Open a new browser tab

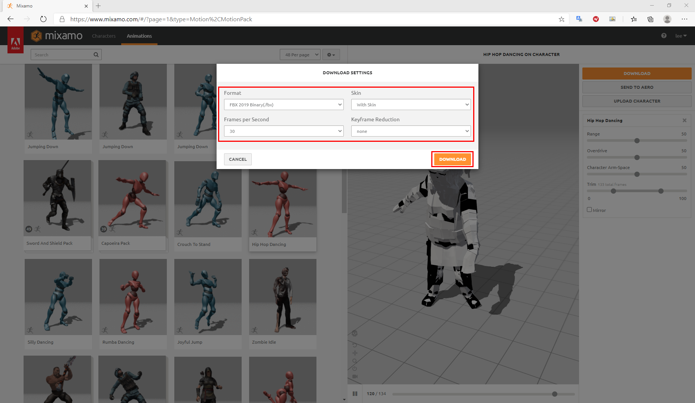pos(98,6)
